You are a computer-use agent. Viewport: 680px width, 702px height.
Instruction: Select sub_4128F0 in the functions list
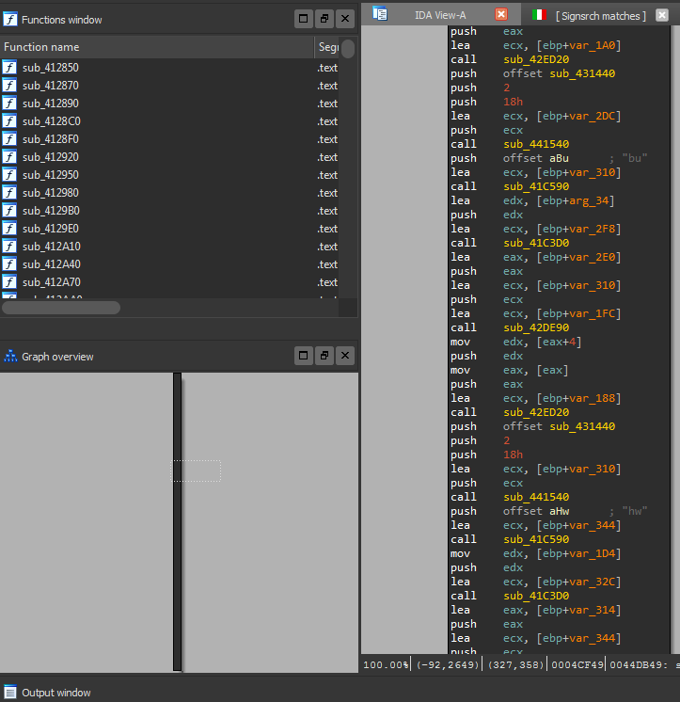[x=51, y=139]
